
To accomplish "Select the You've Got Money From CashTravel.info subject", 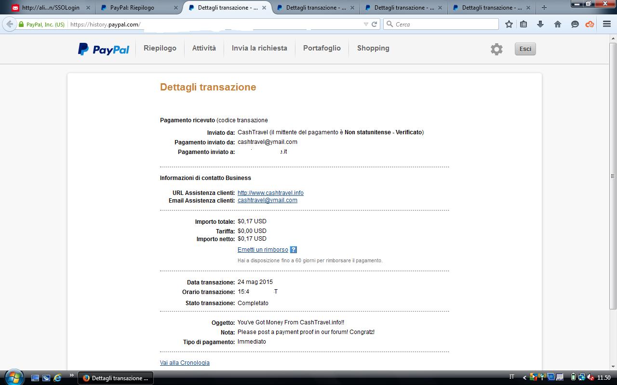I will point(291,322).
